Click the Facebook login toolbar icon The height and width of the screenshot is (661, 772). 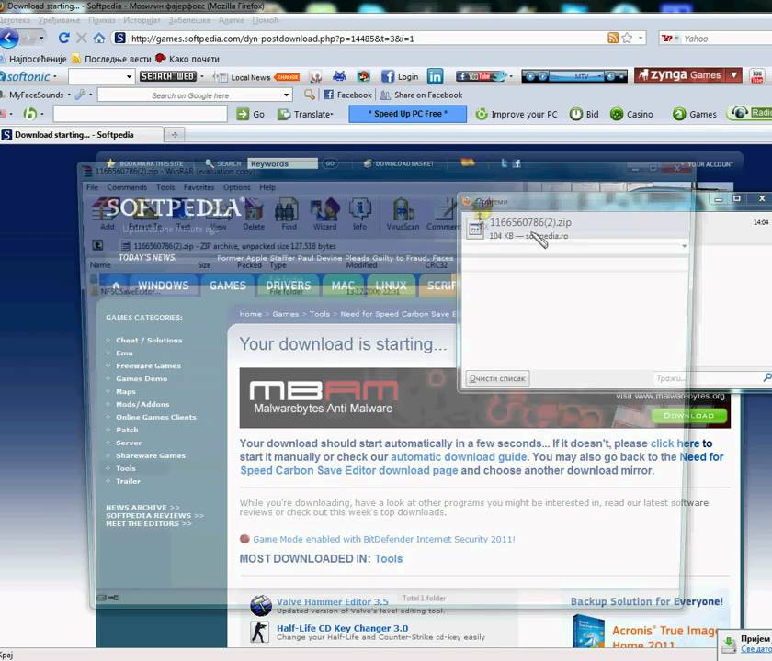click(401, 76)
